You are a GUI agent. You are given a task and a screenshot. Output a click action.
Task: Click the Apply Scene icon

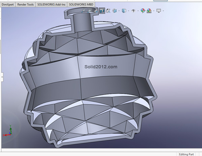149,10
